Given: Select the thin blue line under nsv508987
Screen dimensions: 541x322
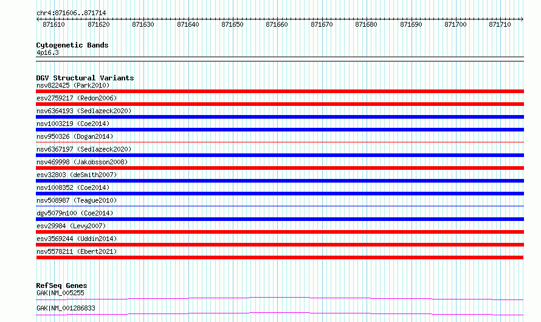Looking at the screenshot, I should coord(280,206).
